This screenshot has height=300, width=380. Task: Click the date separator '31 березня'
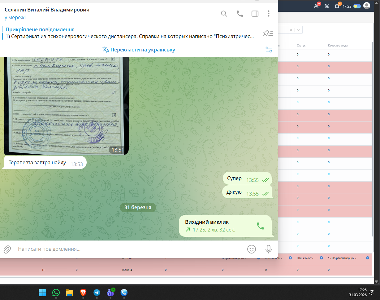pos(138,207)
